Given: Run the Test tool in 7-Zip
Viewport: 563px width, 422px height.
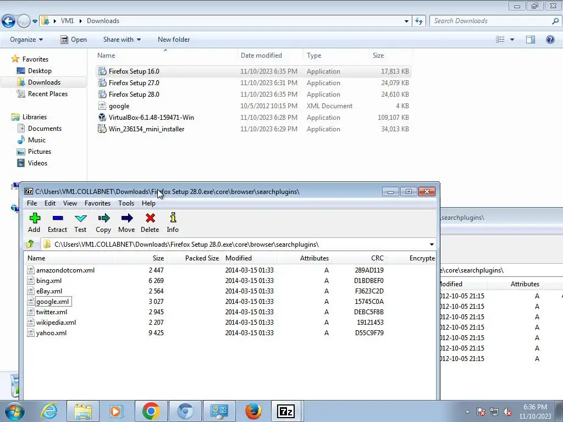Looking at the screenshot, I should 80,223.
